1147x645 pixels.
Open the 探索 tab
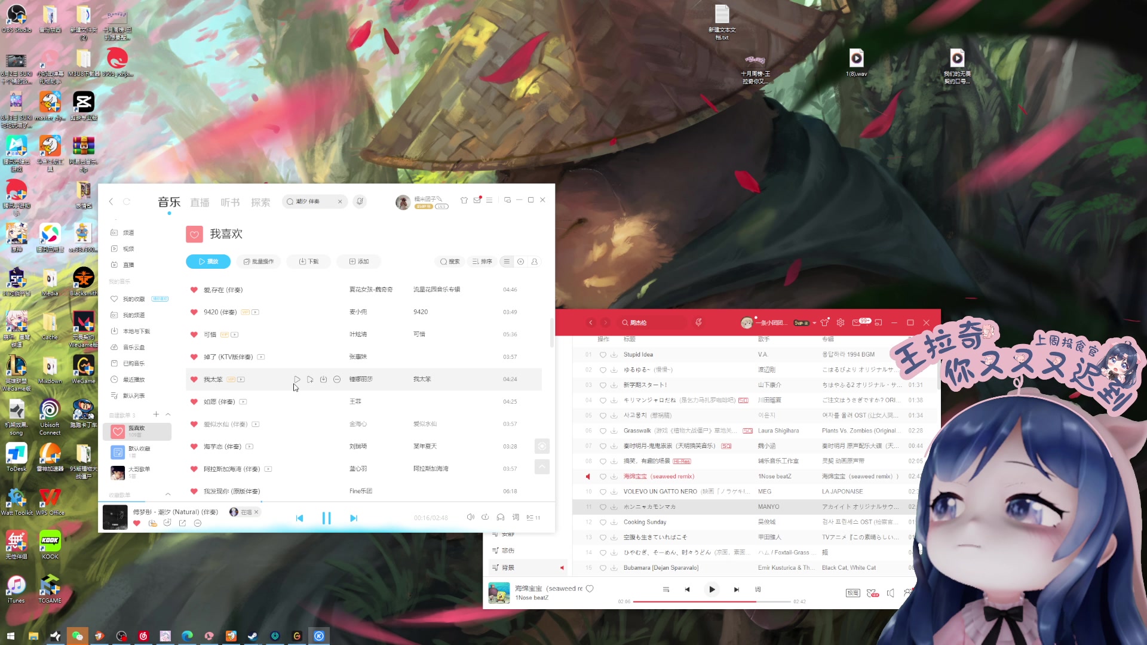pyautogui.click(x=260, y=202)
